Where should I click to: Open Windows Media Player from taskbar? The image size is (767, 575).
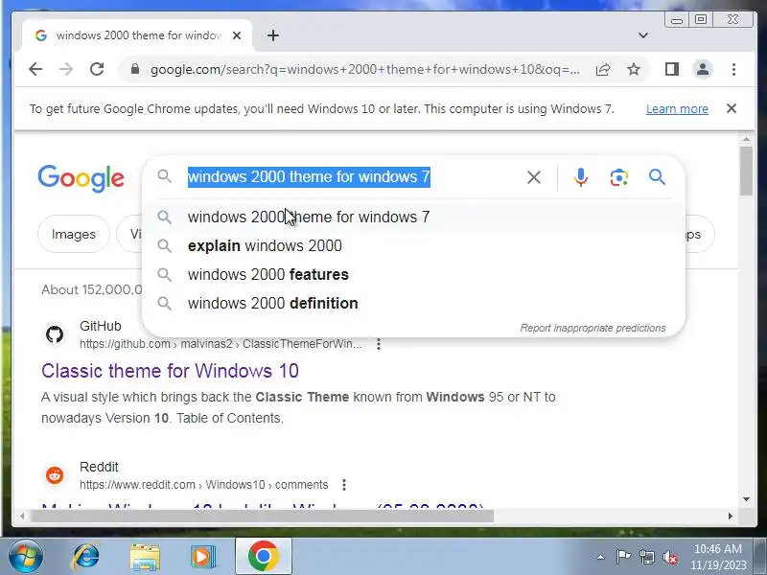(203, 557)
